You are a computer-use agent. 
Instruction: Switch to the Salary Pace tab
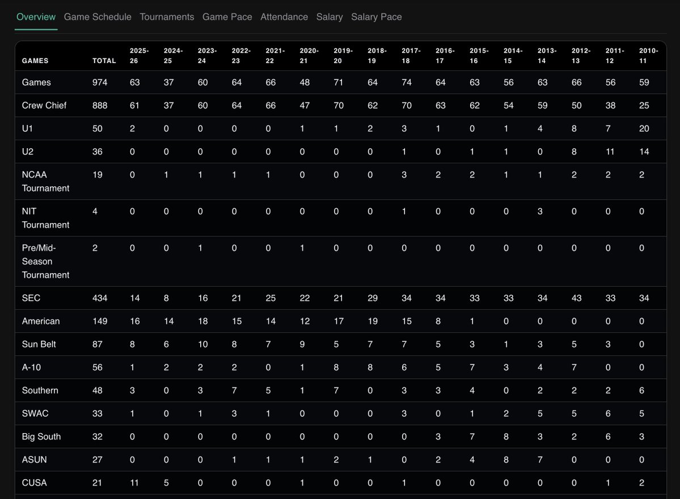point(377,17)
